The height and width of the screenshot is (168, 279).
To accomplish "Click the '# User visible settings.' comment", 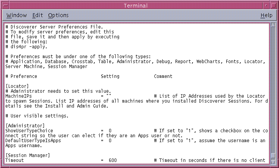I will coord(37,116).
